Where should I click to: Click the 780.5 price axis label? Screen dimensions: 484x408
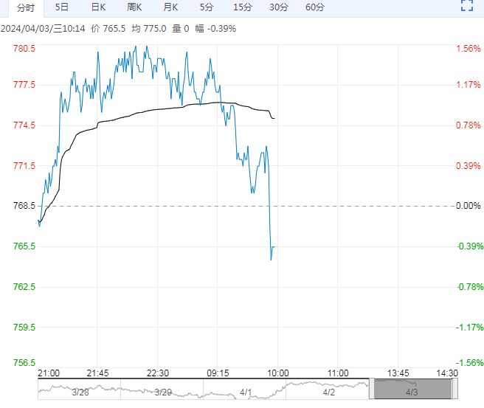coord(24,49)
